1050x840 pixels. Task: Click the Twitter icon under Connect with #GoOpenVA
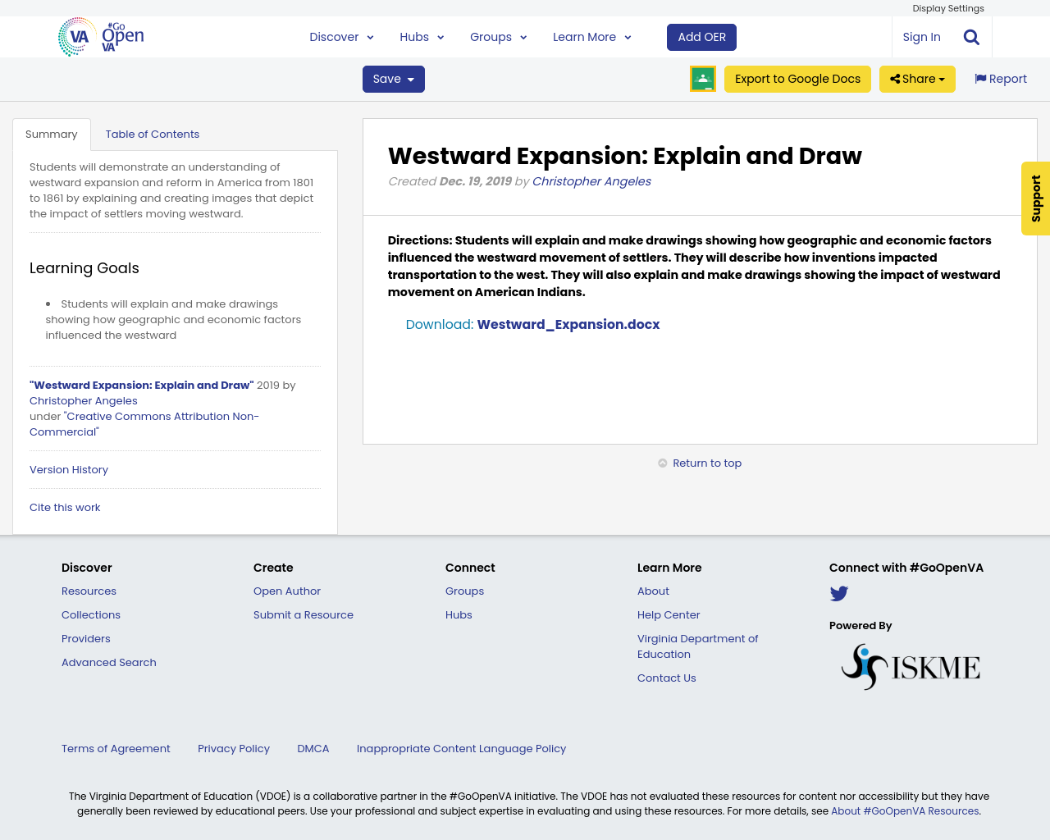[x=838, y=592]
